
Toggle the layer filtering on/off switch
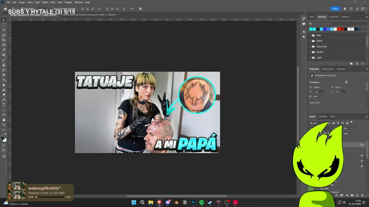[351, 122]
